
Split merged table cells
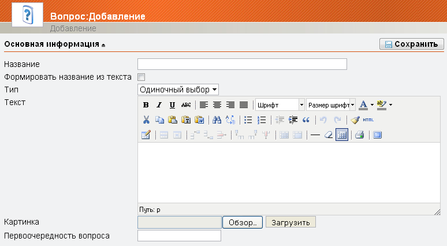284,135
